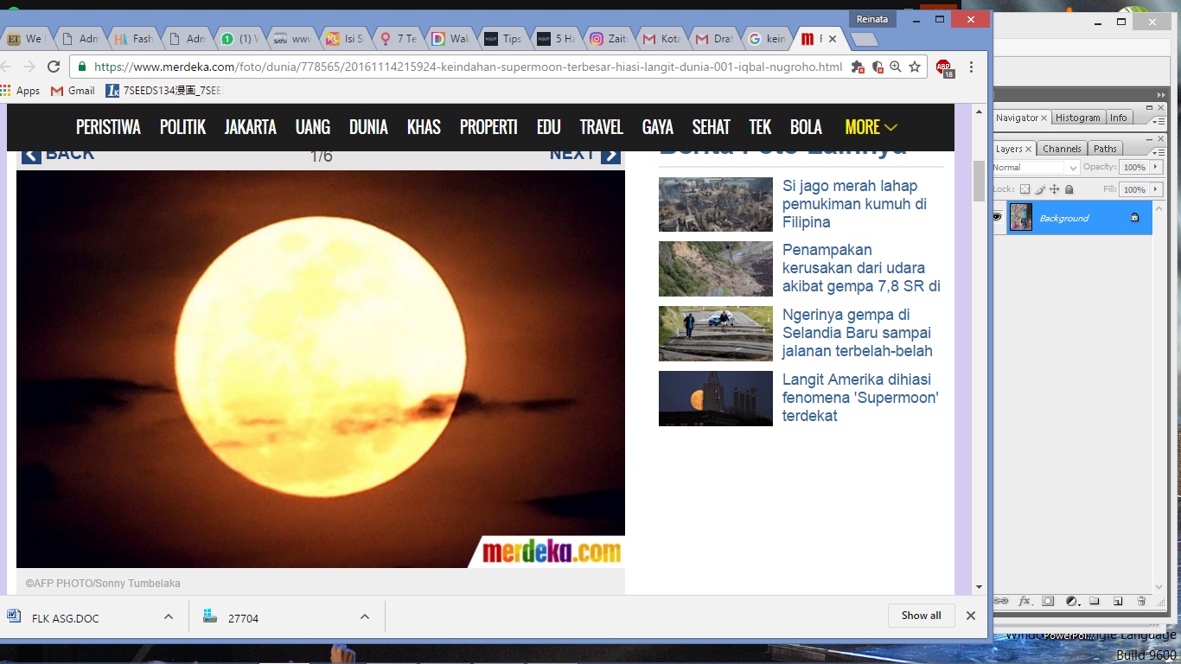The width and height of the screenshot is (1181, 664).
Task: Open the PERISTIWA menu item
Action: 108,127
